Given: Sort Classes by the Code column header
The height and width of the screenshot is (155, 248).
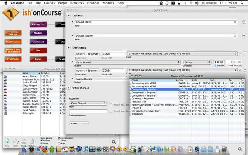Looking at the screenshot, I should click(184, 80).
